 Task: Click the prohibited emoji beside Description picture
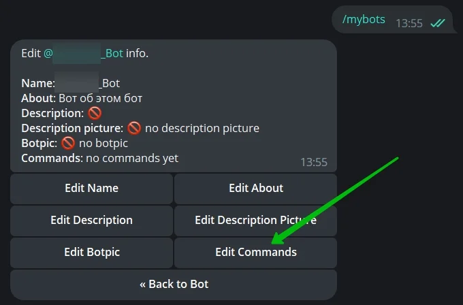click(x=134, y=128)
